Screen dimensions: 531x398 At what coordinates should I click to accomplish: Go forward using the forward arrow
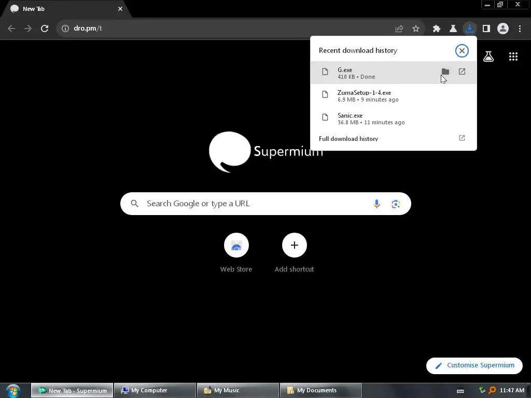tap(28, 29)
